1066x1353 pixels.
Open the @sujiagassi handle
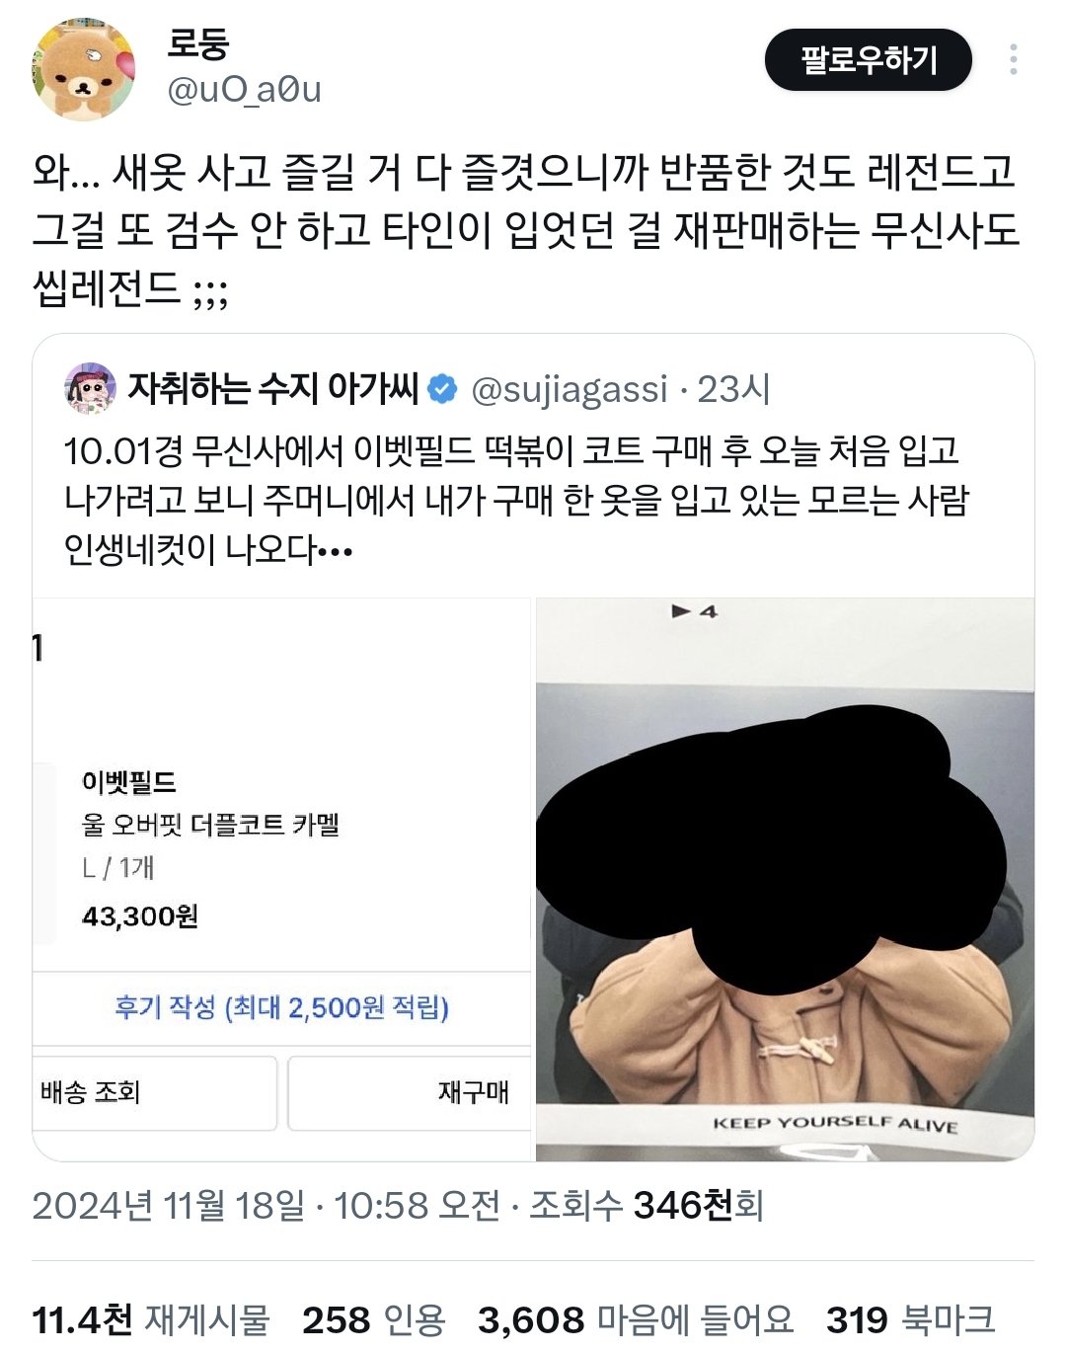pos(570,389)
